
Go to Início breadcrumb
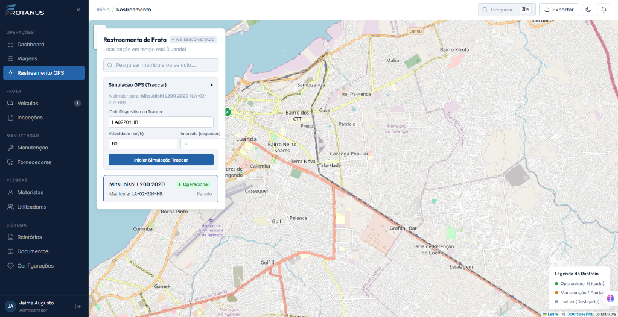(x=103, y=10)
